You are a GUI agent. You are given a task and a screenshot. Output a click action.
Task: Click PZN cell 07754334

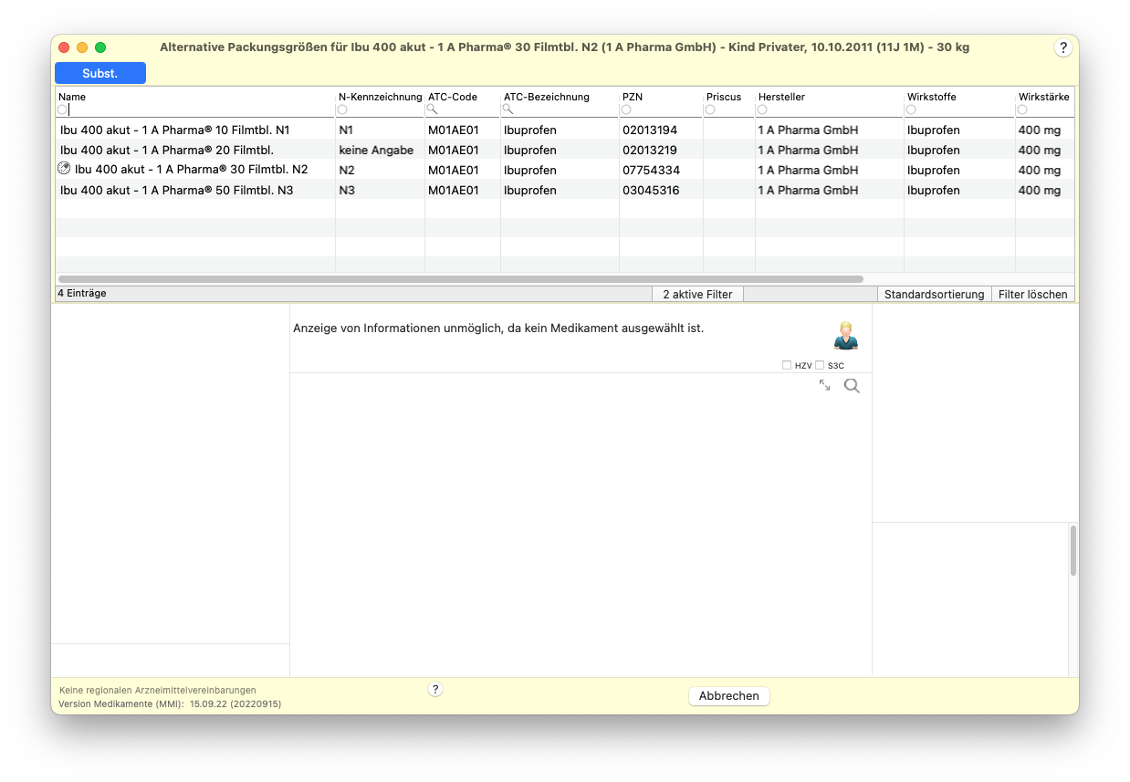click(650, 171)
